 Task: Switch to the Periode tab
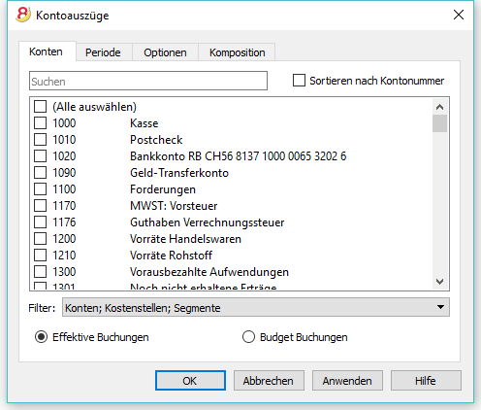(103, 52)
